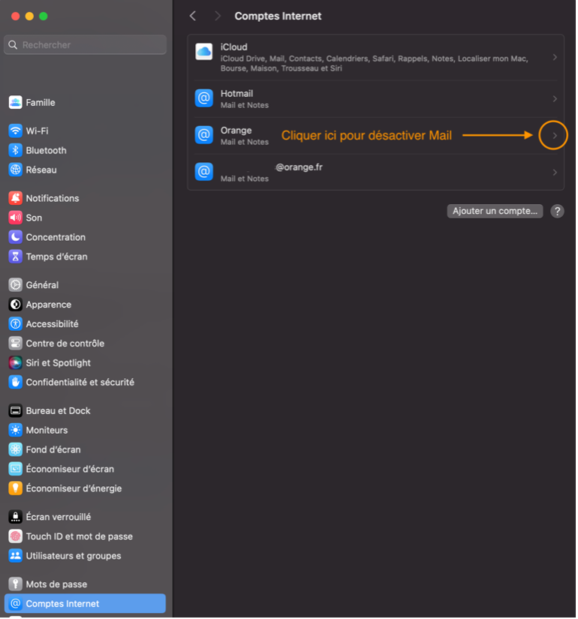Open Orange account details chevron

(556, 136)
